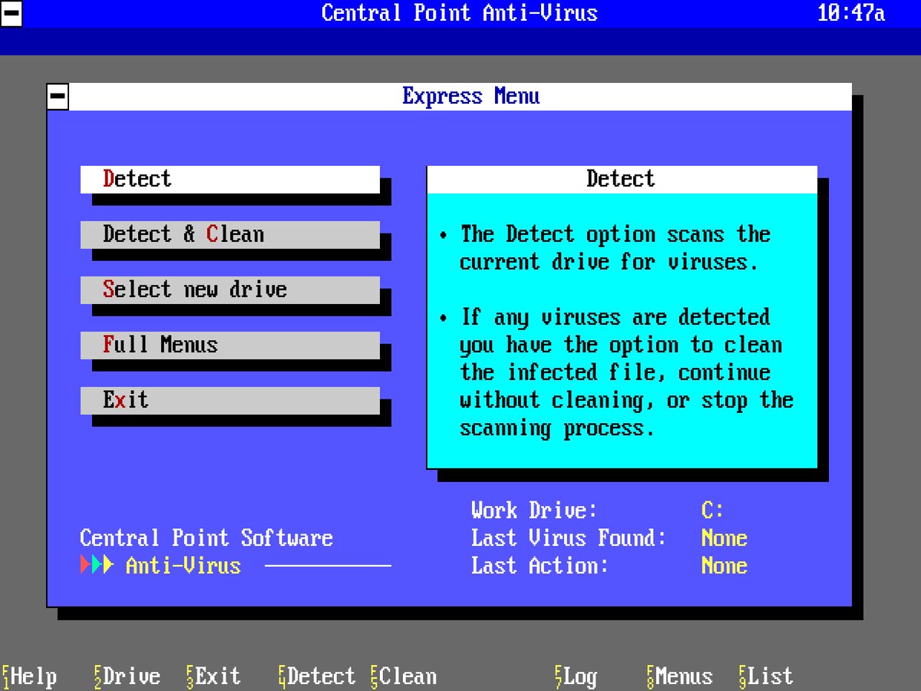
Task: Click the Work Drive label
Action: point(534,511)
